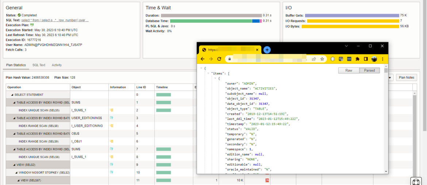Click the filter icon on line 7
Viewport: 427px width, 185px height.
coord(111,149)
